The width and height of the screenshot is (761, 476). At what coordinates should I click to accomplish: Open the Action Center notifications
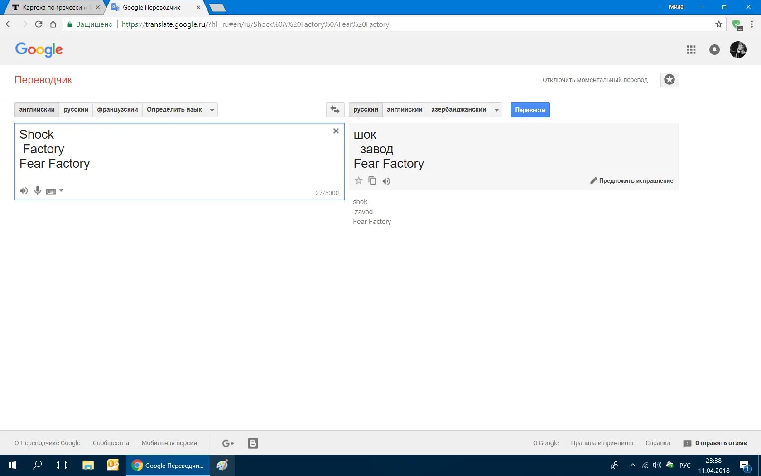745,466
